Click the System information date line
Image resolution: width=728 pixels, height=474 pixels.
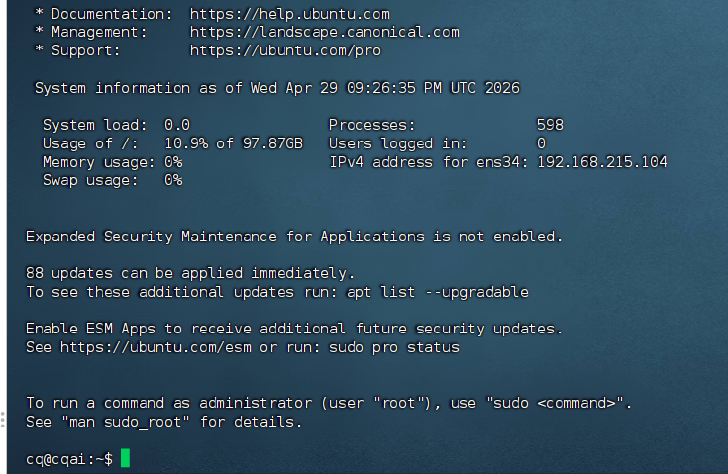tap(277, 88)
